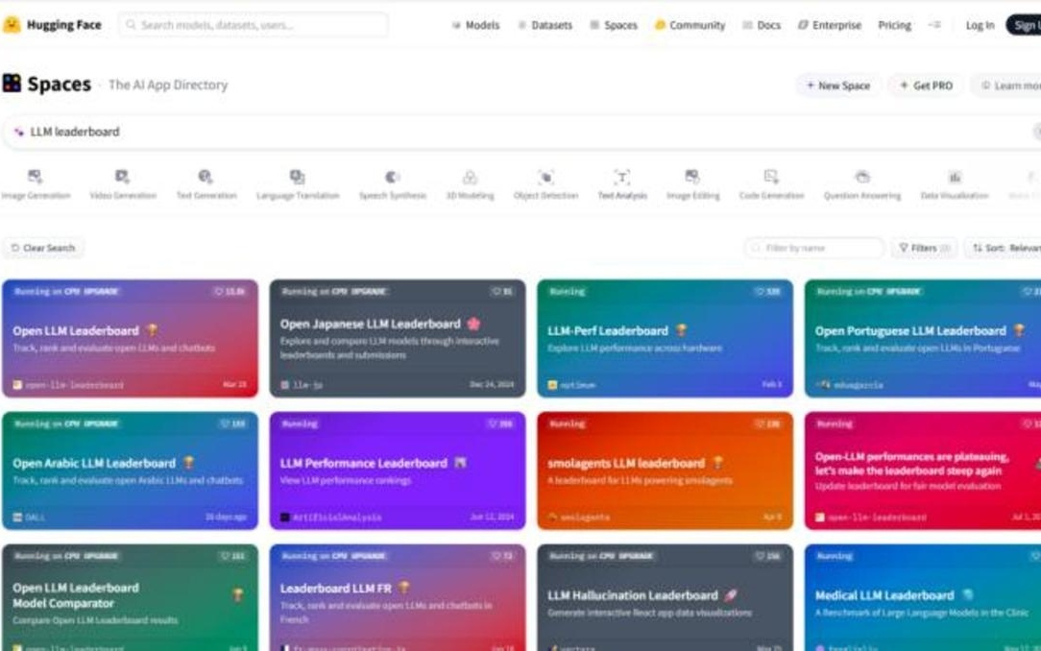Open the Enterprise nav item
This screenshot has width=1041, height=651.
pos(829,25)
